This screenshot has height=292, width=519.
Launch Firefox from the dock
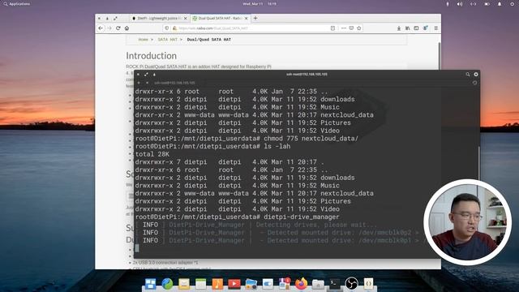(x=301, y=284)
